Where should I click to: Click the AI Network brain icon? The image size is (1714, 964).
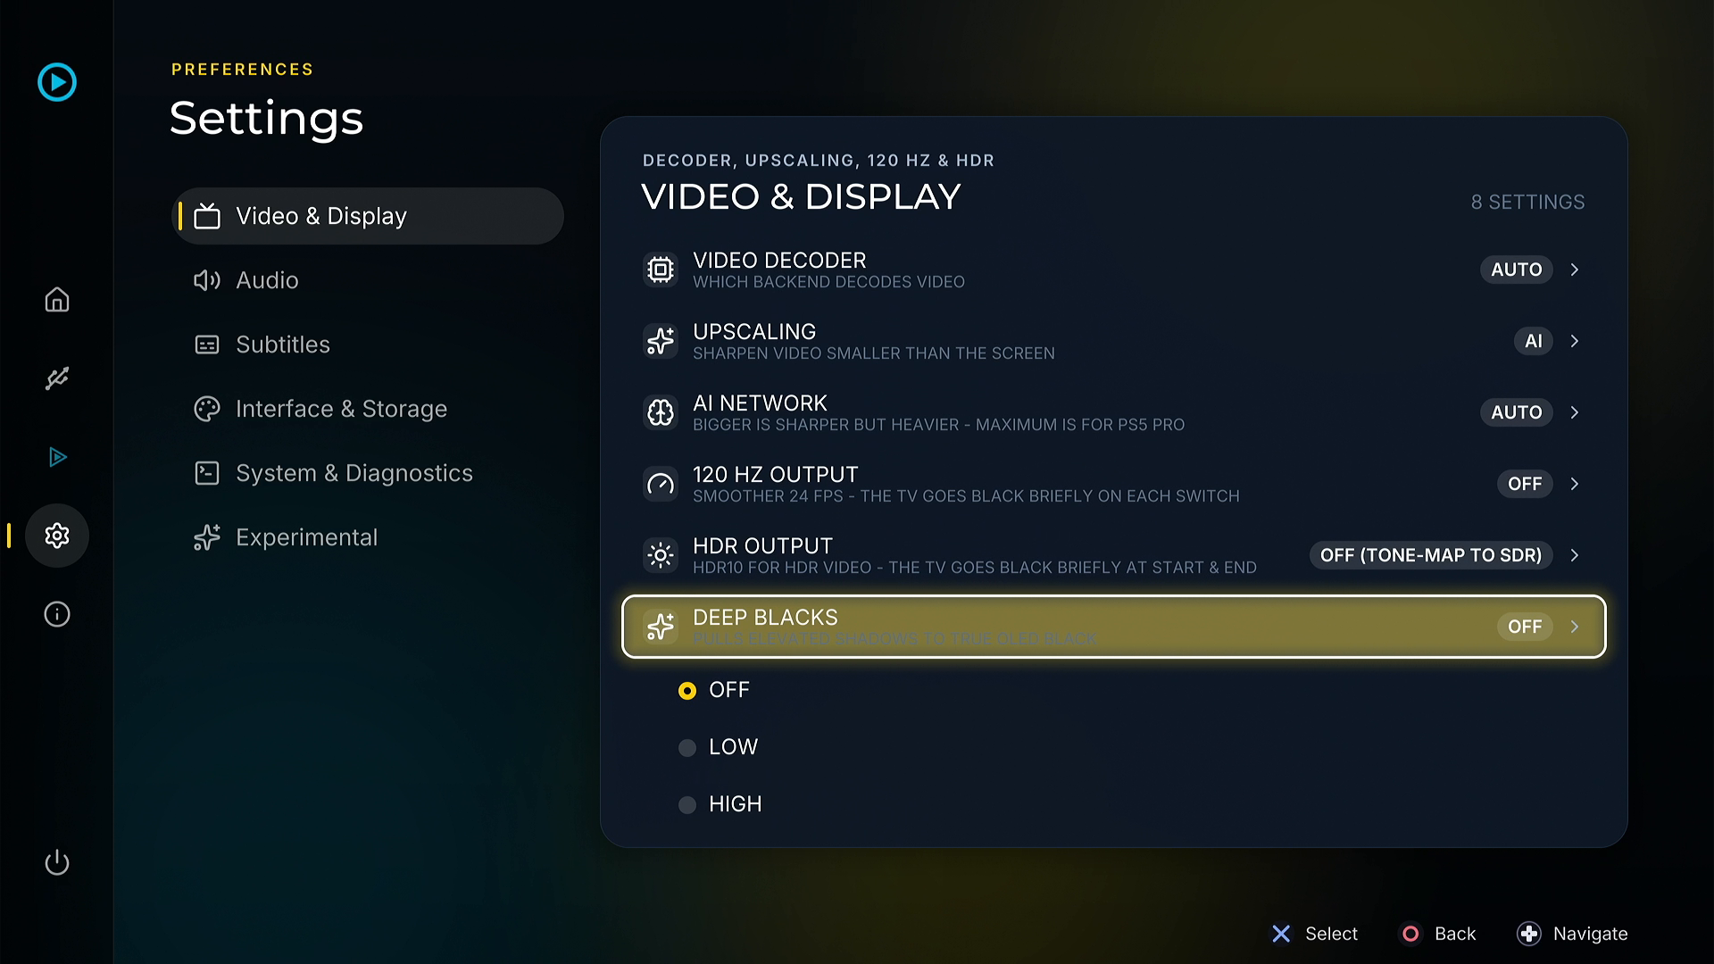click(x=661, y=412)
